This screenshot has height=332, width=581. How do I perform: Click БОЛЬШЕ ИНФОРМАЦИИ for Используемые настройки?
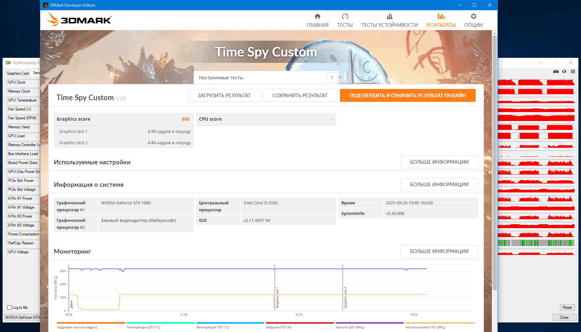(x=439, y=162)
